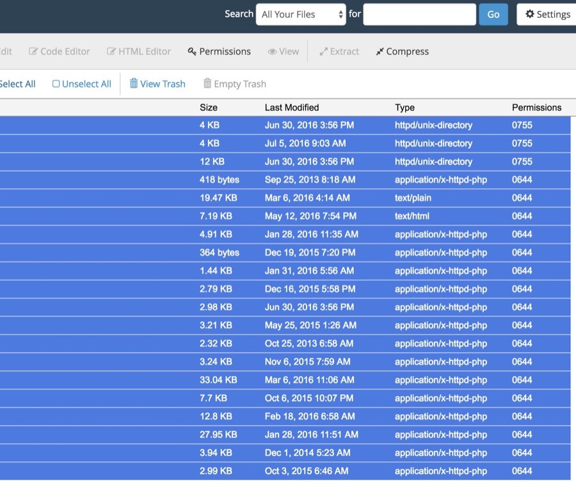Click the text/plain type cell

(413, 198)
